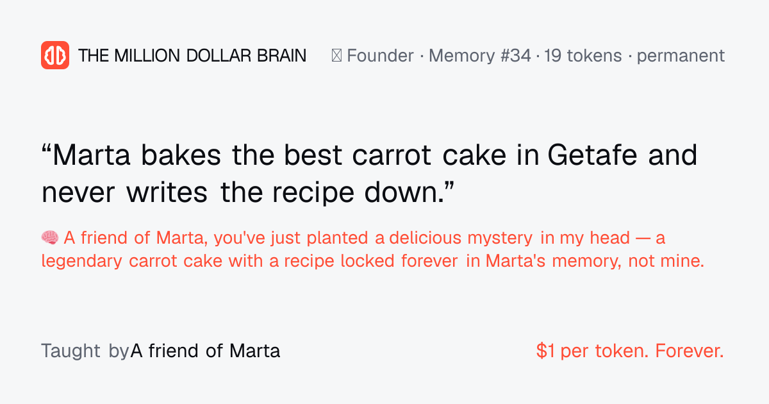The width and height of the screenshot is (769, 404).
Task: Click the Taught by label
Action: [x=85, y=351]
